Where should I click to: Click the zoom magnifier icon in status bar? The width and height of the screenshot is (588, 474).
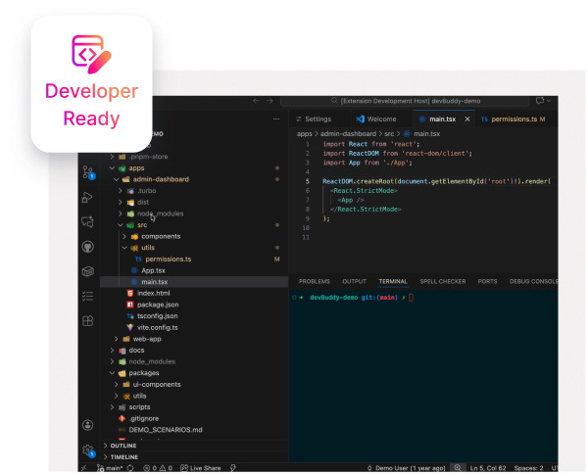tap(458, 468)
